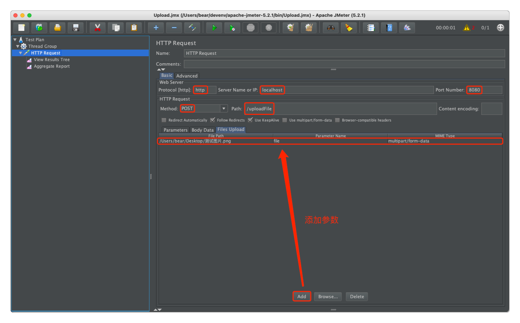Enable Redirect Automatically checkbox

pos(164,120)
